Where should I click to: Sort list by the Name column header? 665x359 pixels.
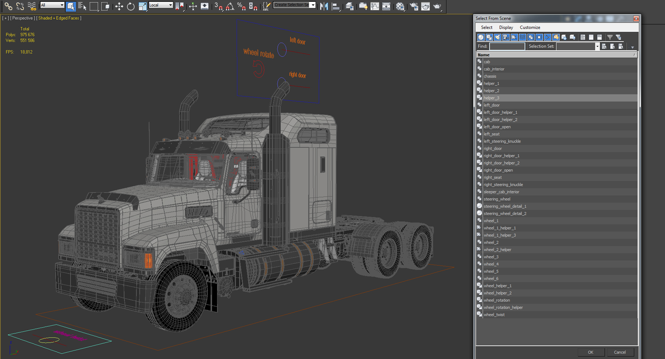click(x=557, y=55)
